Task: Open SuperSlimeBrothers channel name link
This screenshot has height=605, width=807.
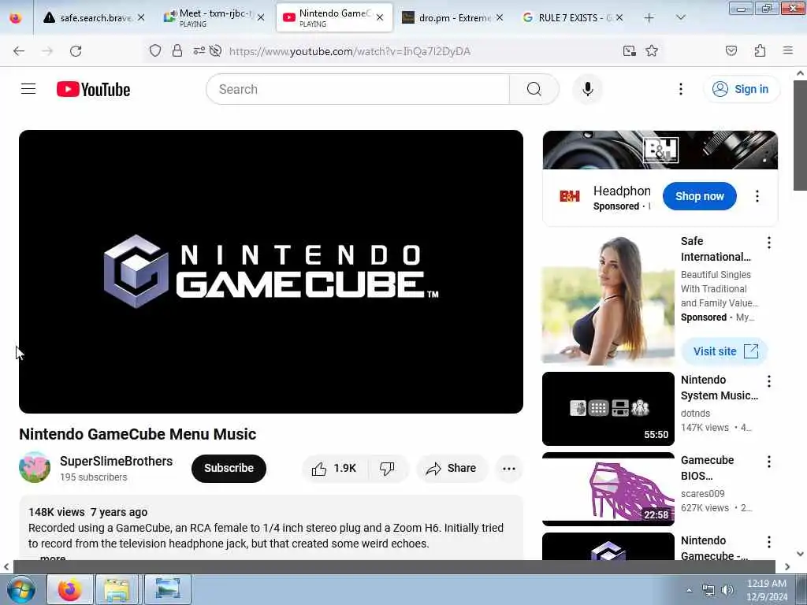Action: click(x=117, y=461)
